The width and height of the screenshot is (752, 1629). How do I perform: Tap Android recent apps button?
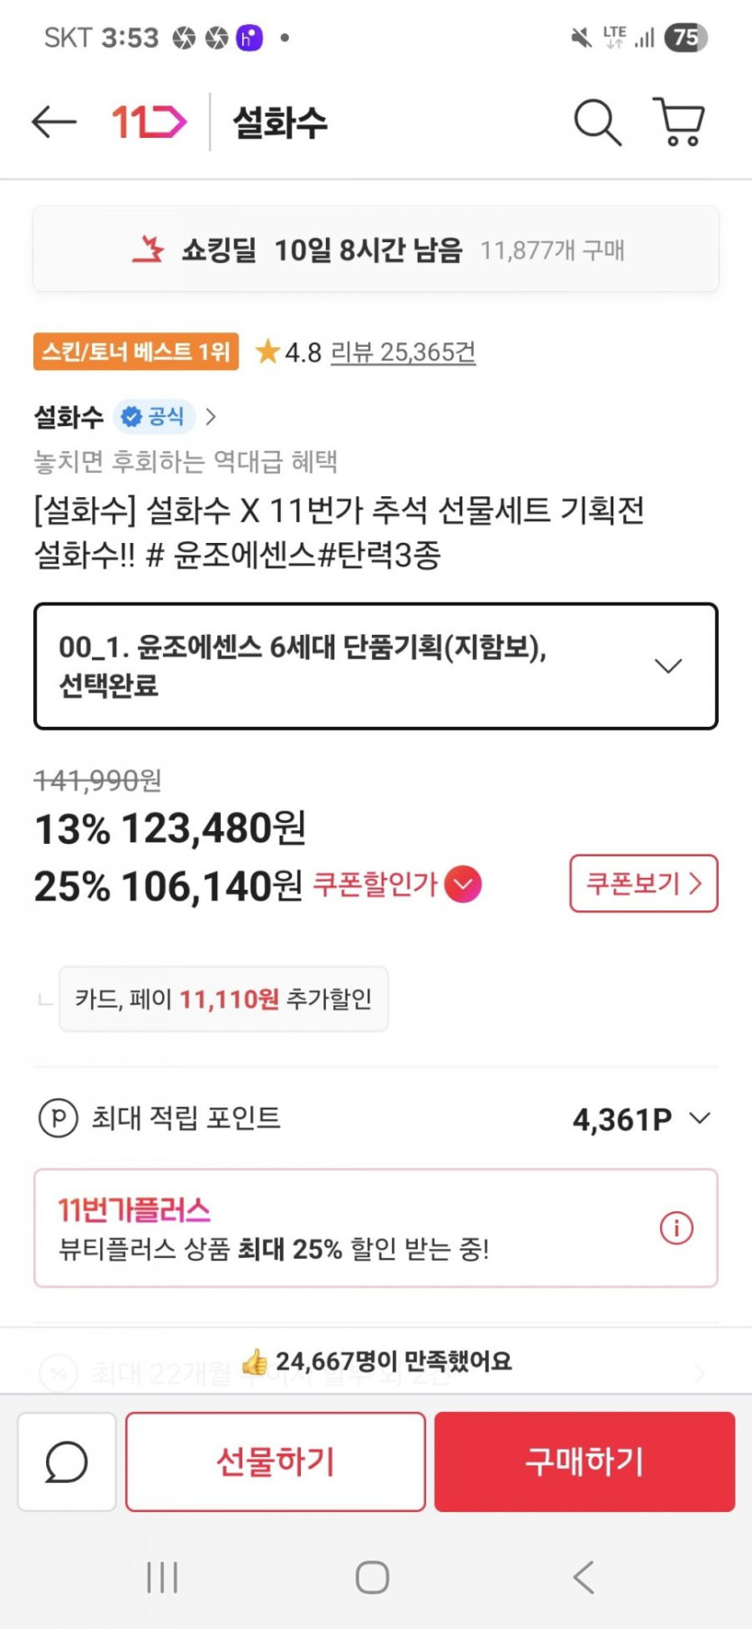click(x=162, y=1577)
